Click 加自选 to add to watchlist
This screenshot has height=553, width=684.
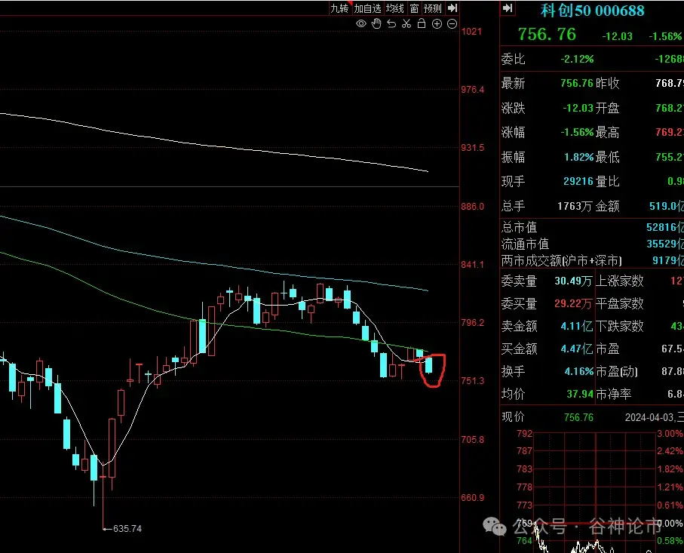(367, 8)
